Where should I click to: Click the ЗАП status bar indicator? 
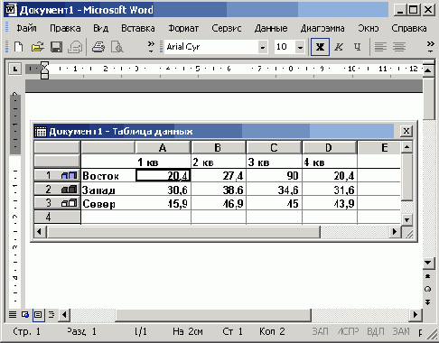click(320, 331)
